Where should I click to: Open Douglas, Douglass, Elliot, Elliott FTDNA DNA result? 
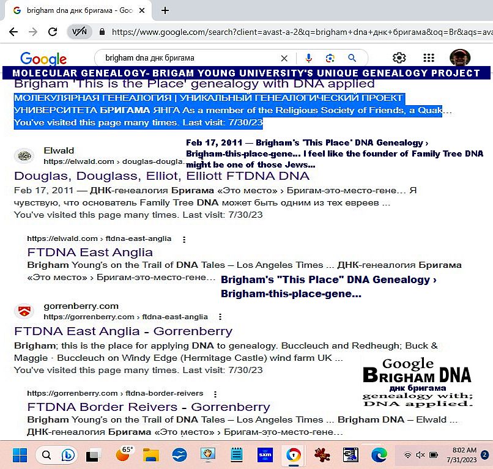click(x=161, y=175)
